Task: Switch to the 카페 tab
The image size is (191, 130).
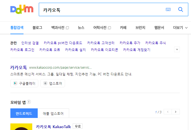Action: 123,28
